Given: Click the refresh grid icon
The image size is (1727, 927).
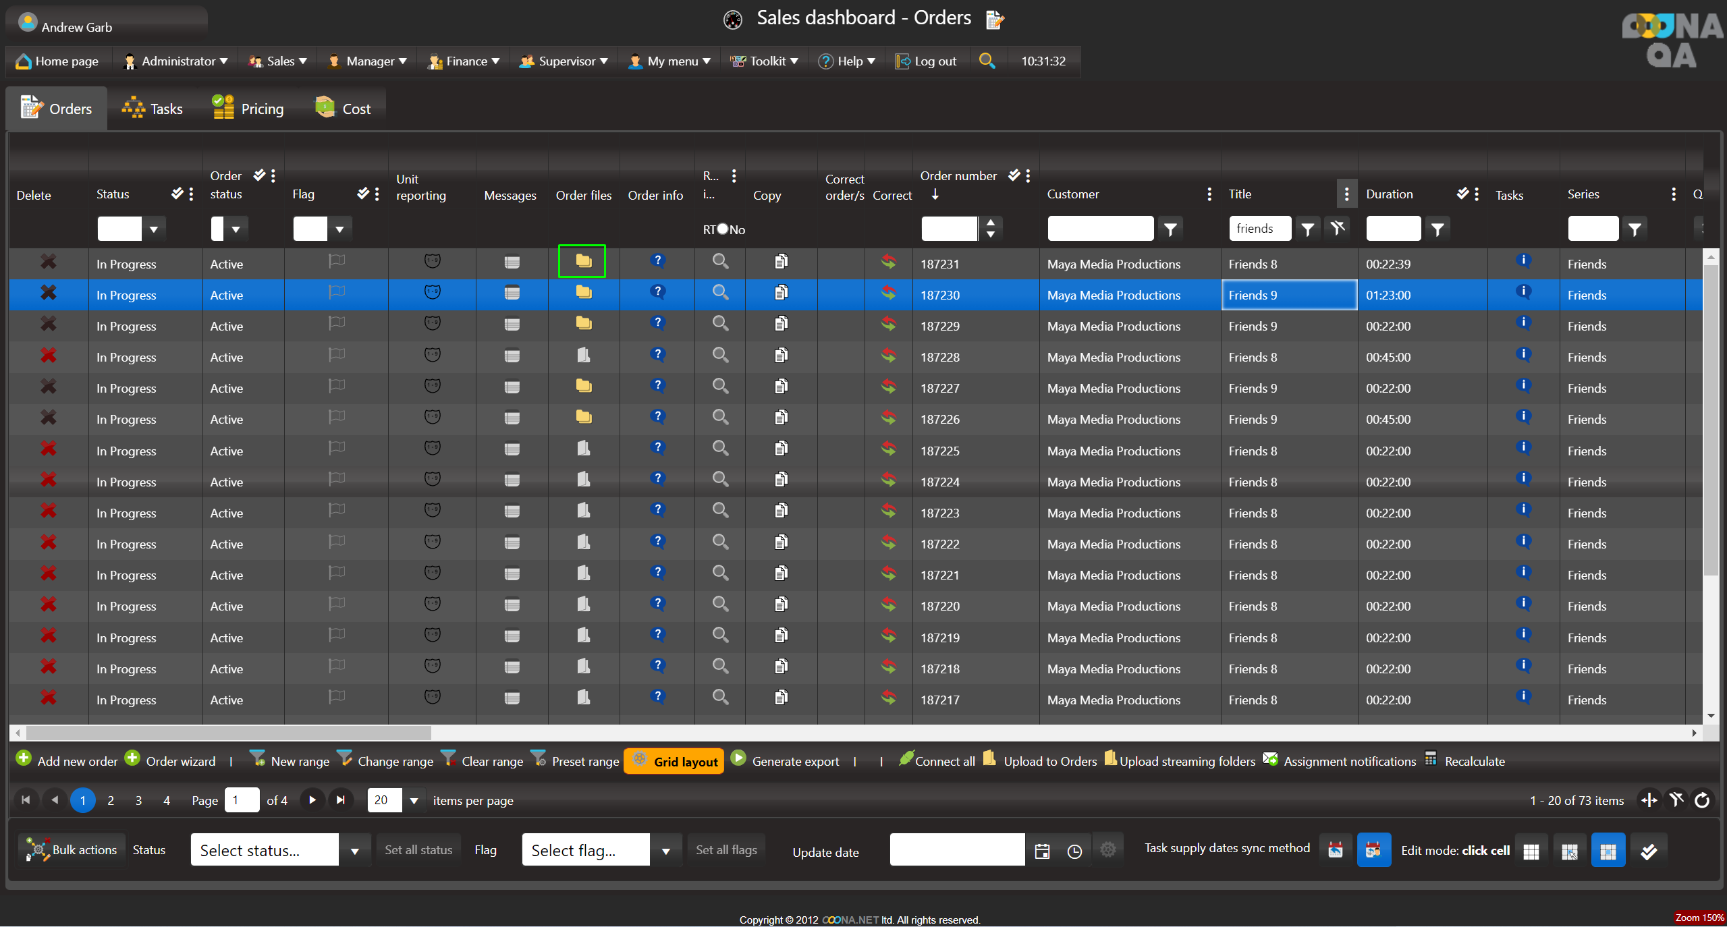Looking at the screenshot, I should coord(1702,800).
